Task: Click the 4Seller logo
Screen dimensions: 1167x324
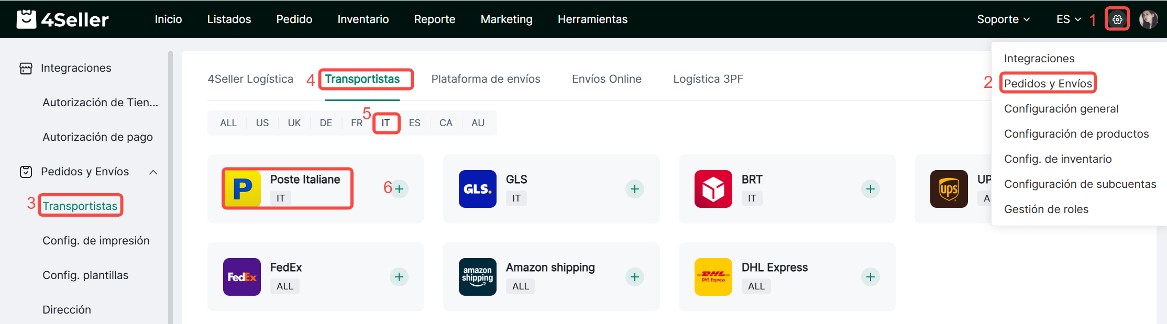Action: click(63, 19)
